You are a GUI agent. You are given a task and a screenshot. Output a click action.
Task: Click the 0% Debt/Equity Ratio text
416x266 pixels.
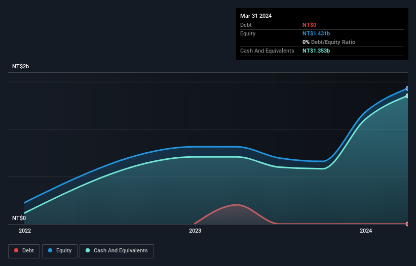[329, 42]
